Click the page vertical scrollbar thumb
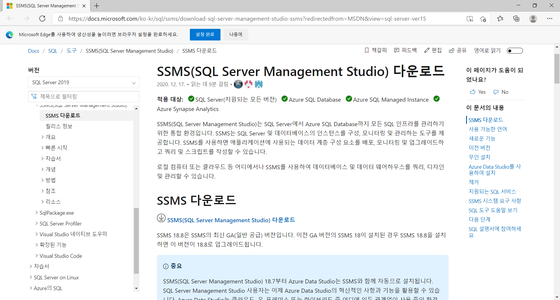This screenshot has width=560, height=300. point(557,69)
